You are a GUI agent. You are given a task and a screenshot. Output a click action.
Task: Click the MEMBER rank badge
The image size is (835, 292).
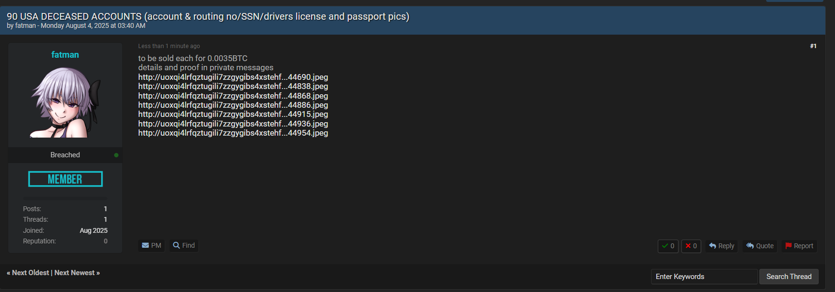click(x=65, y=179)
